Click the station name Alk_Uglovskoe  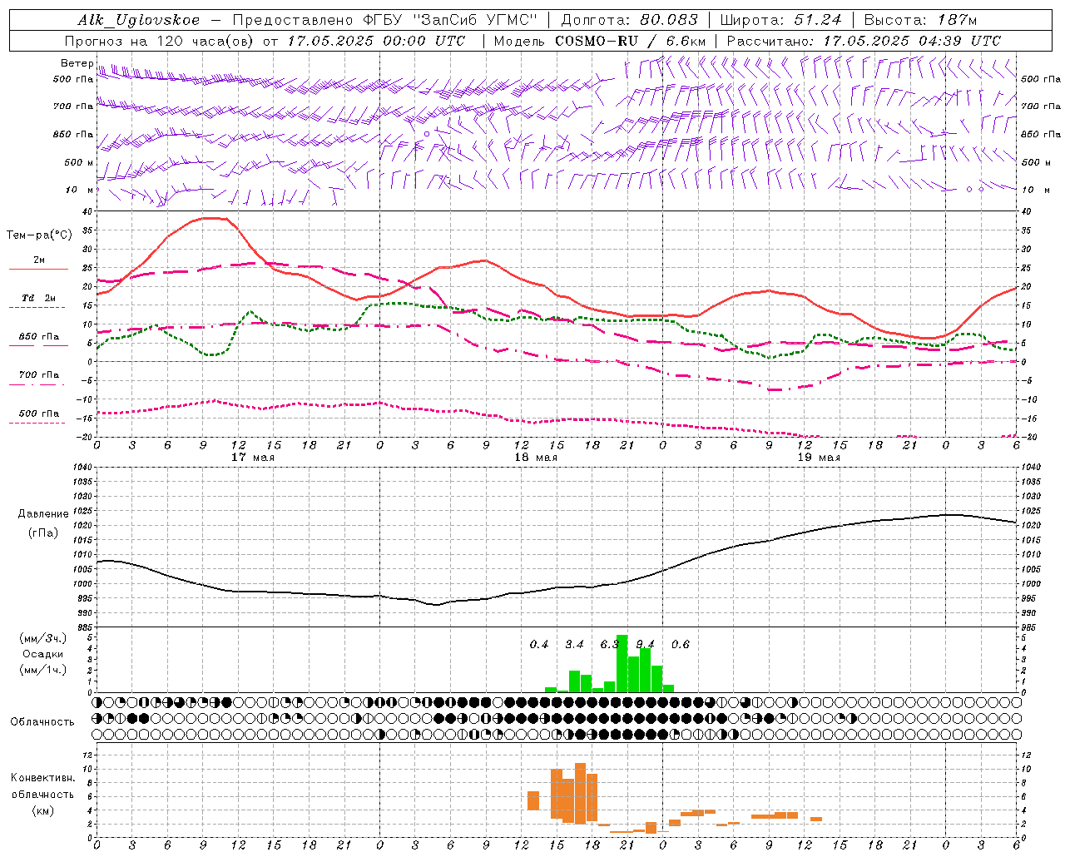coord(139,20)
